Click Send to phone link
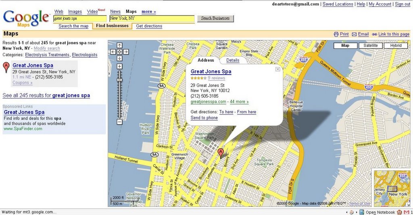 point(204,118)
